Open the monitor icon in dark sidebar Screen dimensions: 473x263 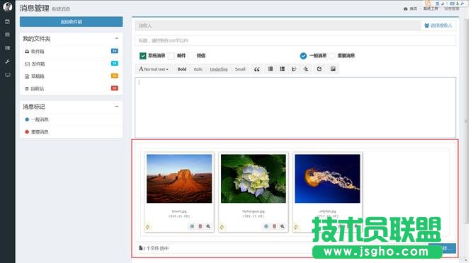8,75
